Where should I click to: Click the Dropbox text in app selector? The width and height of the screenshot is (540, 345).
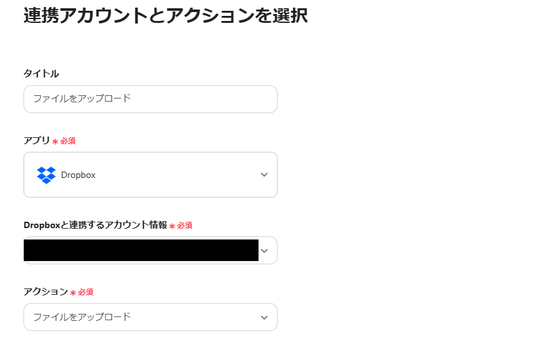click(78, 175)
